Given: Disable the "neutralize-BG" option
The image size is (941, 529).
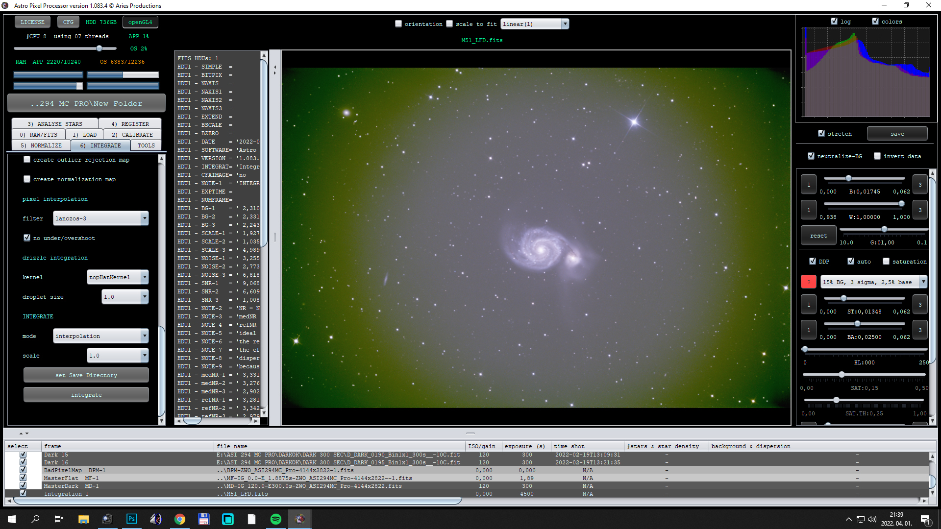Looking at the screenshot, I should [x=812, y=156].
